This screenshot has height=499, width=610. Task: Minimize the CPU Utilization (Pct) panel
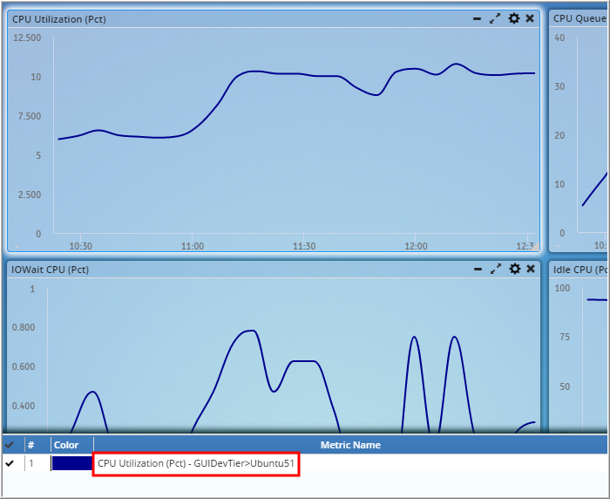[477, 18]
